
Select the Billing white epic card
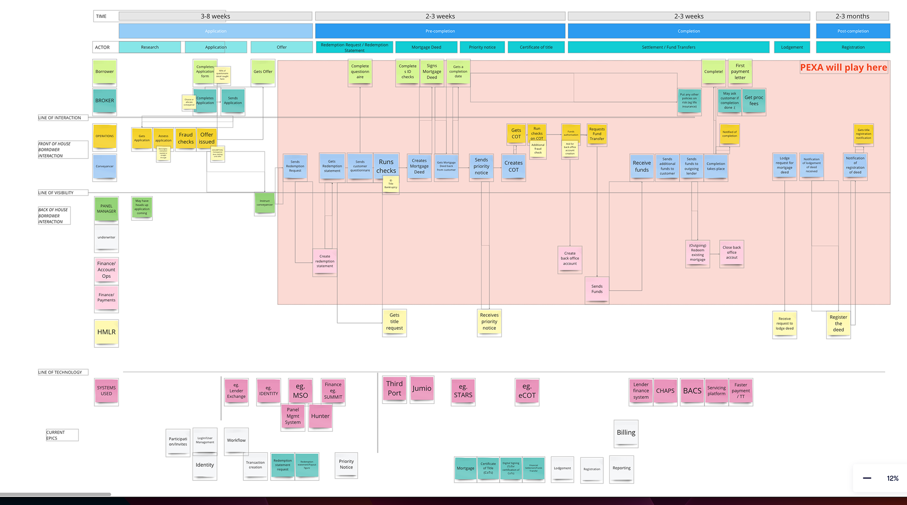click(626, 433)
